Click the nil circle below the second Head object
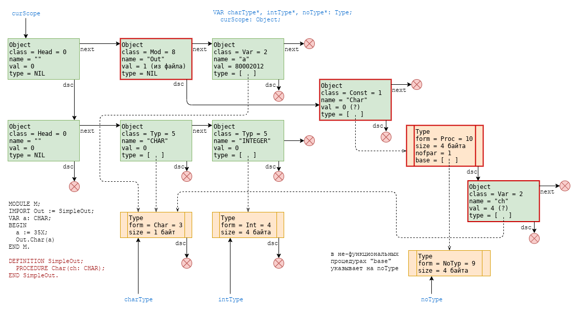578x312 pixels. (74, 186)
